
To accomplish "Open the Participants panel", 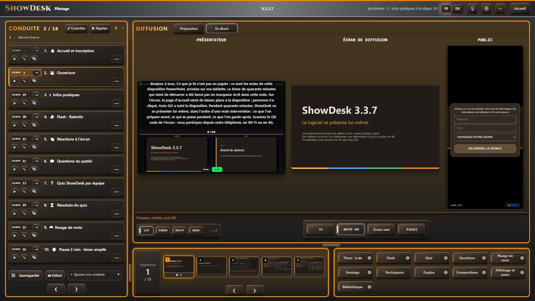I will (394, 273).
